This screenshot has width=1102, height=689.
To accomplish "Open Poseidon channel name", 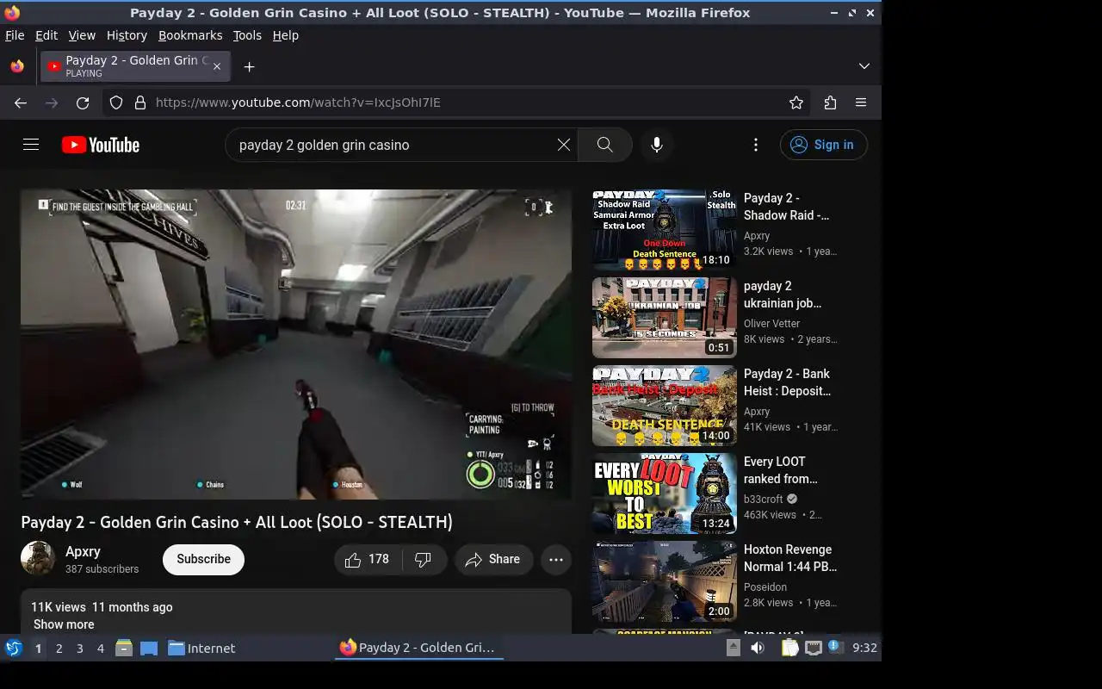I will [765, 587].
